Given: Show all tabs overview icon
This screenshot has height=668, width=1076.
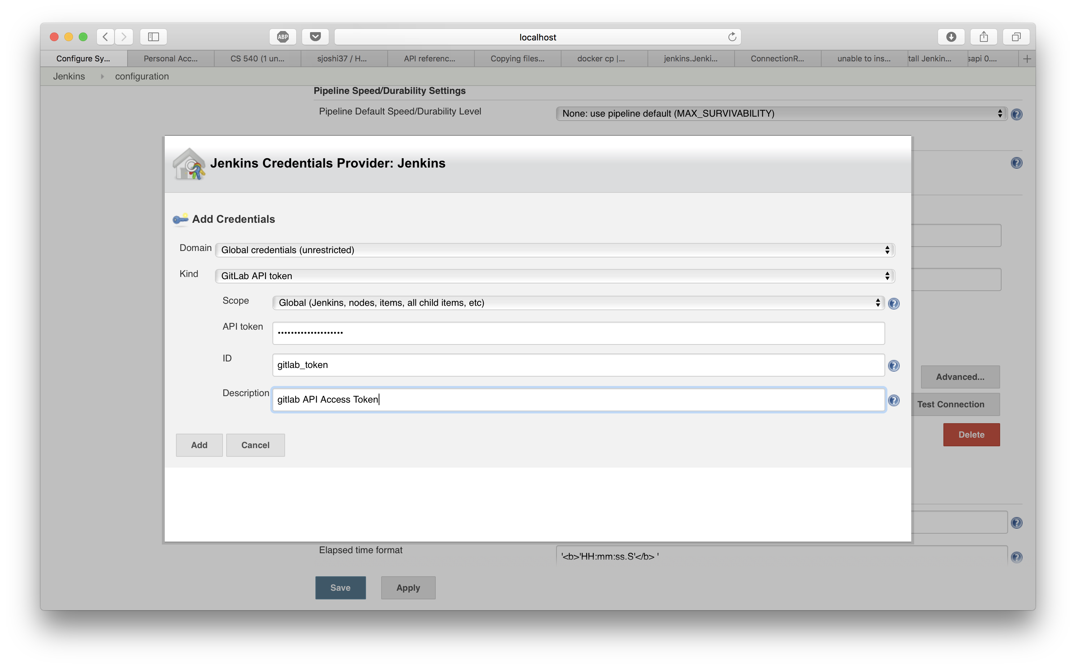Looking at the screenshot, I should tap(1016, 37).
